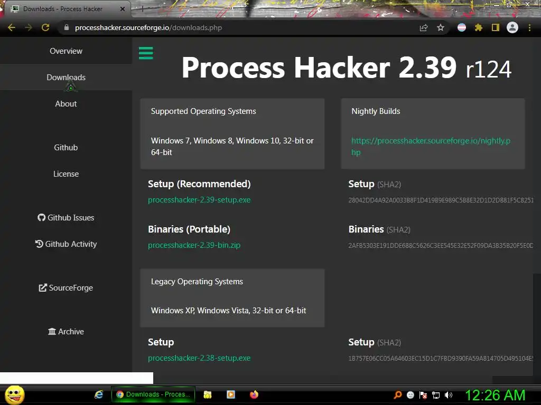Open the About sidebar item
The width and height of the screenshot is (541, 405).
click(x=66, y=104)
